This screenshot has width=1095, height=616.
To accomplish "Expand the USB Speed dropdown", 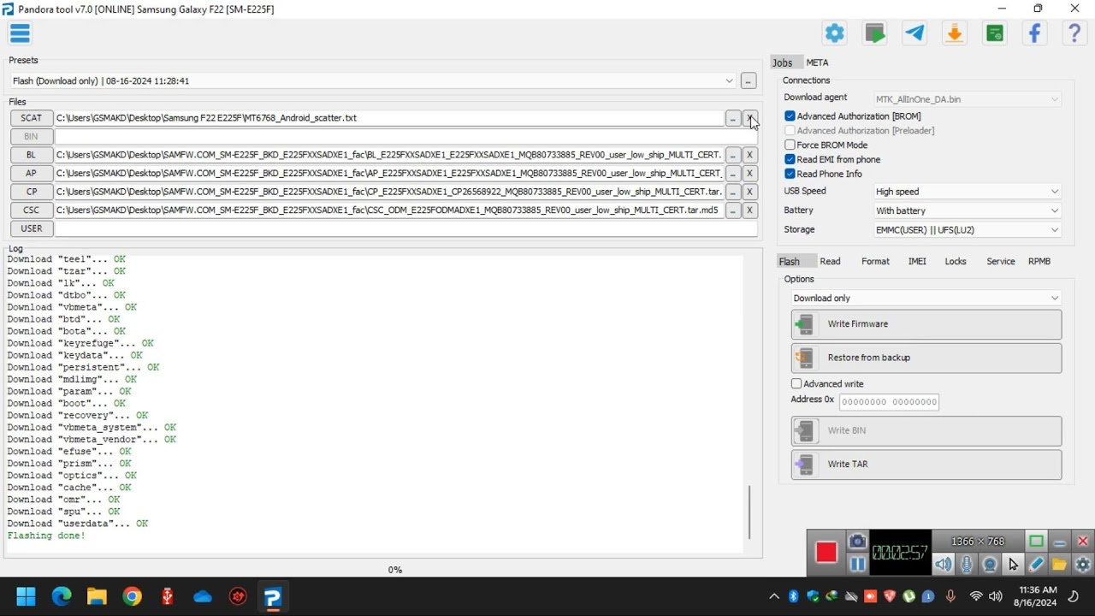I will click(x=967, y=192).
